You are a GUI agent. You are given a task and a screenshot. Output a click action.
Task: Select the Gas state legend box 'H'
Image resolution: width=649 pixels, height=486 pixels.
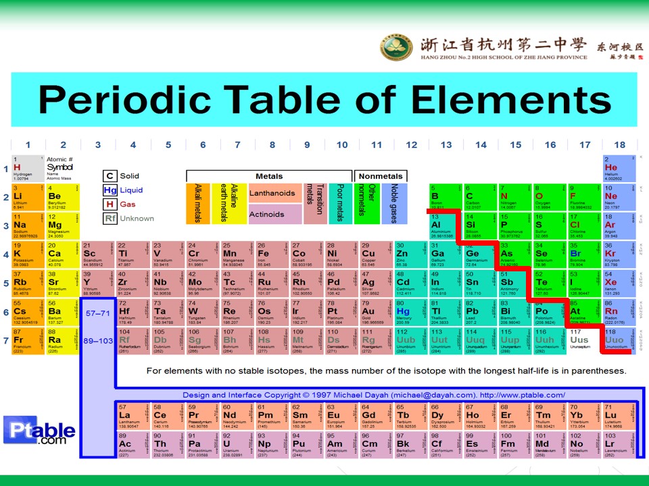(x=110, y=204)
